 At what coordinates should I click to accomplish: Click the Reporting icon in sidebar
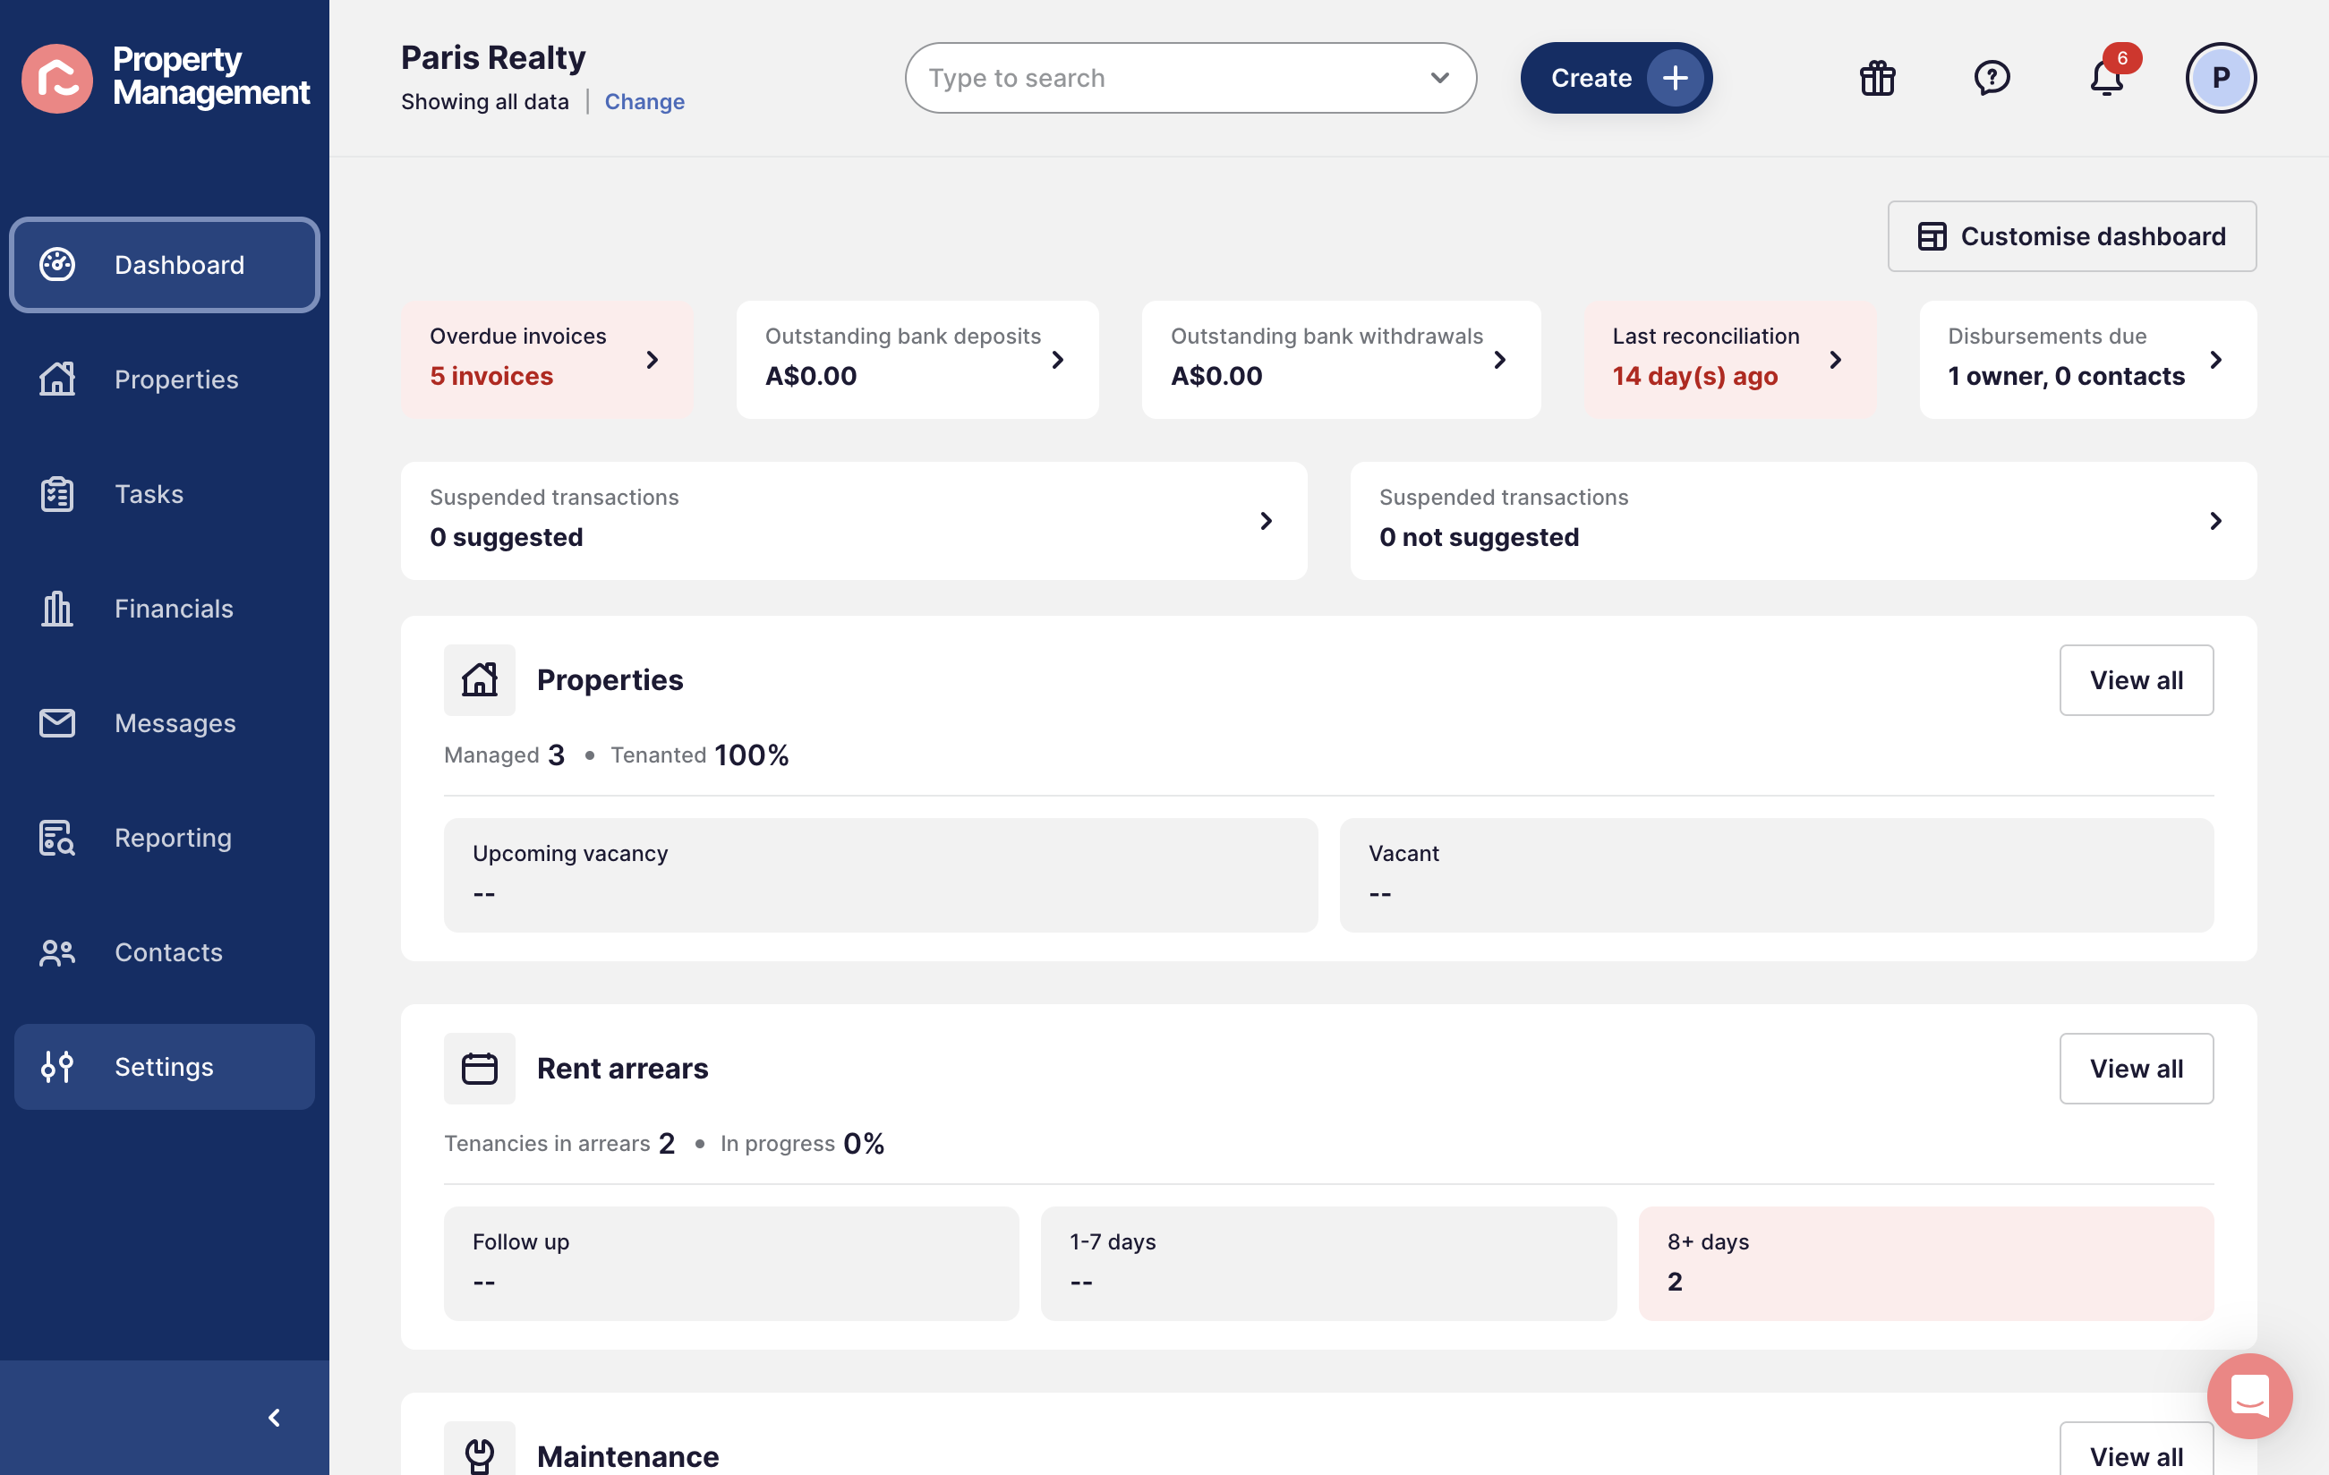(x=57, y=837)
